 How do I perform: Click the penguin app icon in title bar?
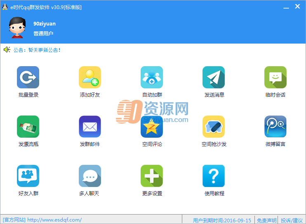tap(5, 7)
